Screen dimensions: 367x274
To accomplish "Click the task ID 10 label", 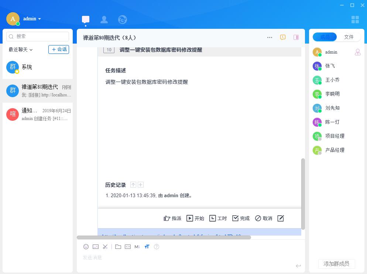I will click(109, 49).
